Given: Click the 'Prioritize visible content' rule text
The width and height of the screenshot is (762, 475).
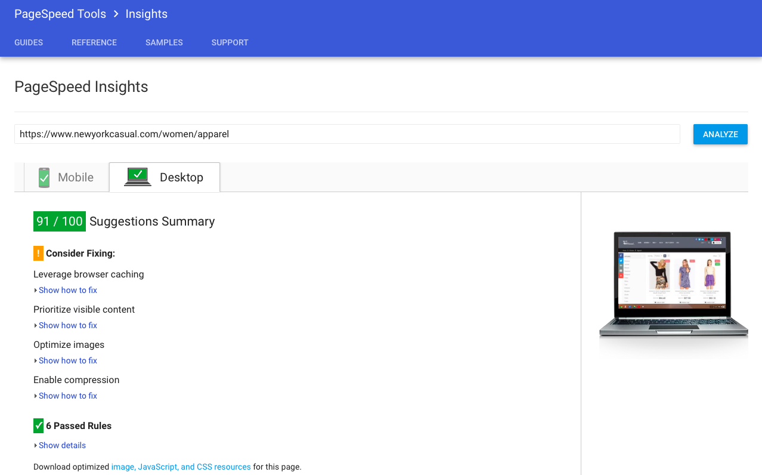Looking at the screenshot, I should click(84, 310).
